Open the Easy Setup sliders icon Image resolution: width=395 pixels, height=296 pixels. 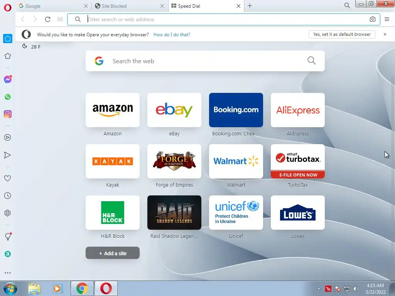387,19
